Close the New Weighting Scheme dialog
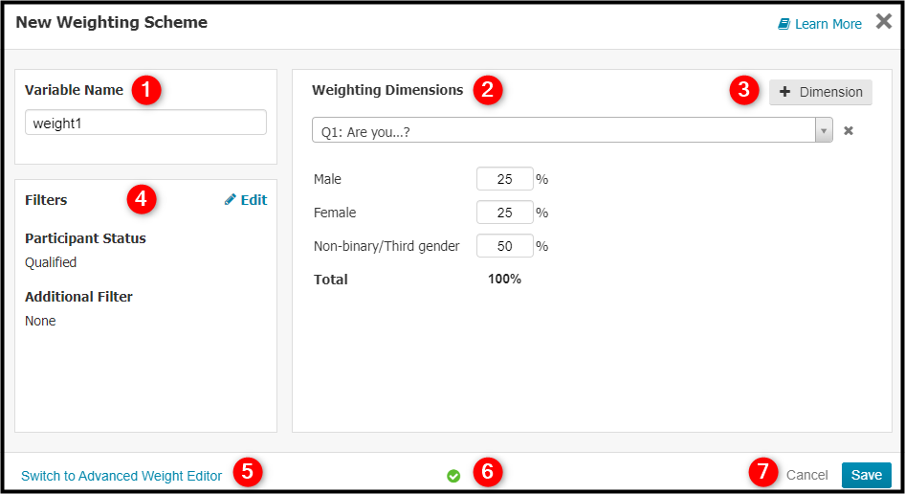 884,21
